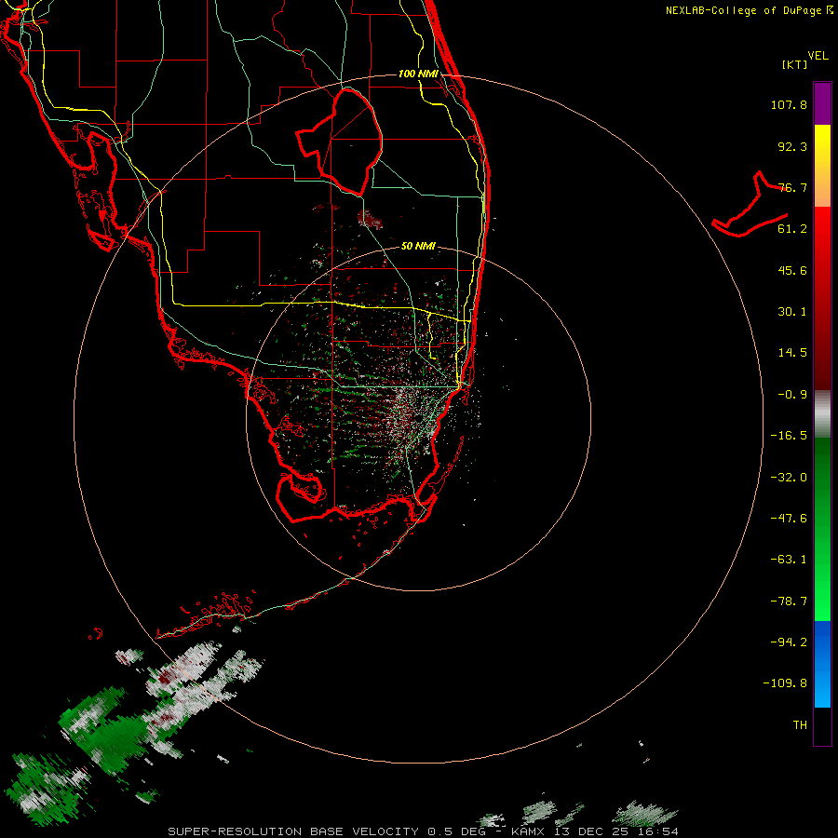Click the purple segment of the velocity color bar
The height and width of the screenshot is (838, 838).
[822, 103]
